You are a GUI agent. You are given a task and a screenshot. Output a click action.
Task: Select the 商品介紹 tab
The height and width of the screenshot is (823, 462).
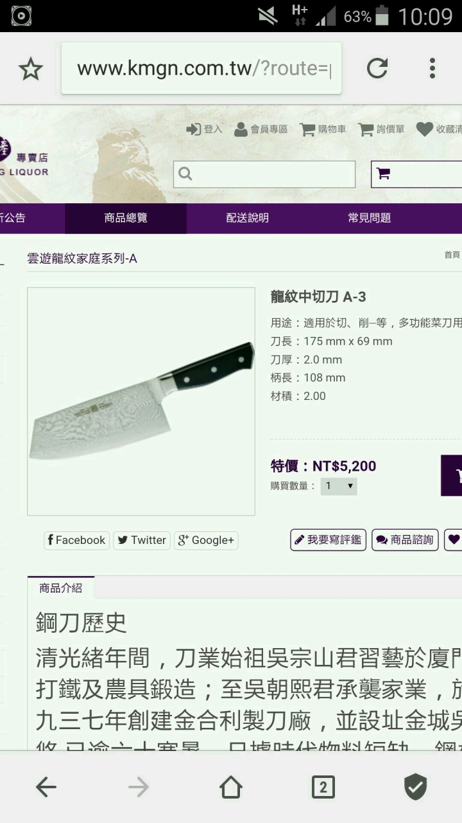click(61, 588)
